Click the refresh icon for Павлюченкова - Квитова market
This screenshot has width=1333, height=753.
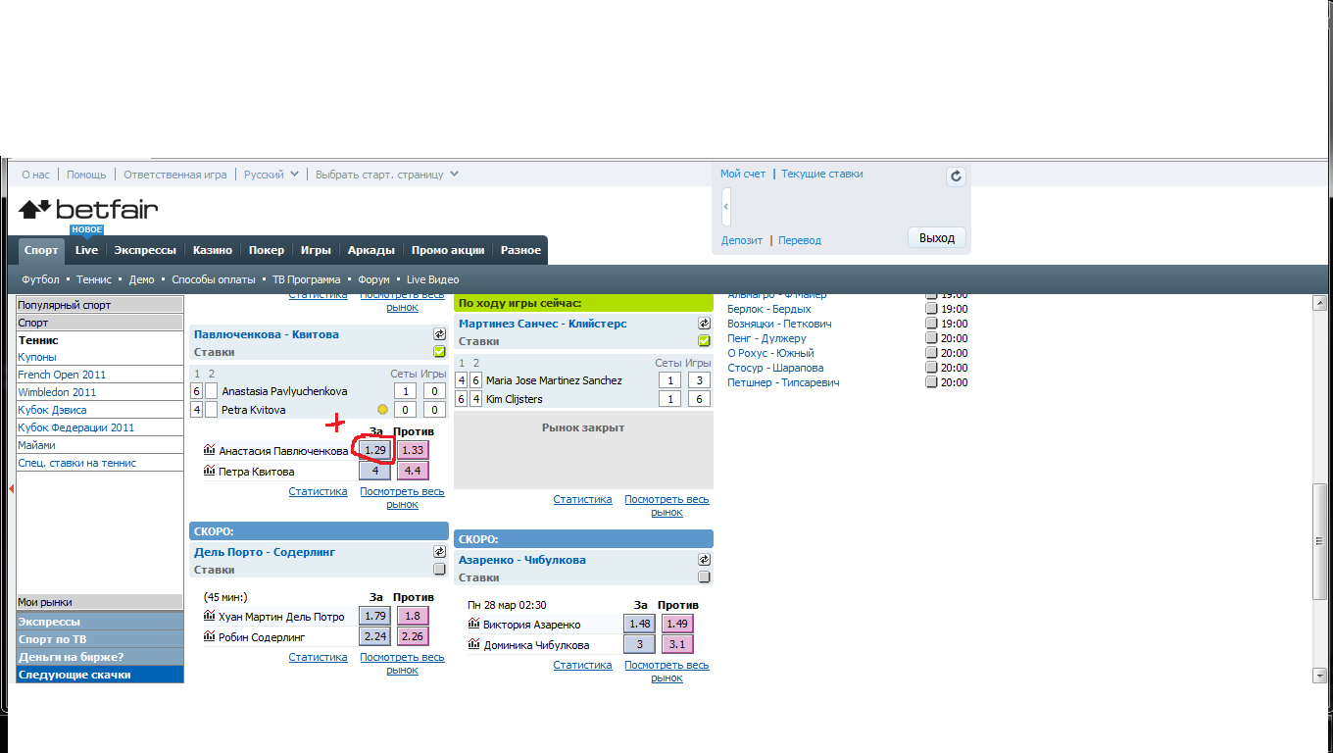point(439,334)
